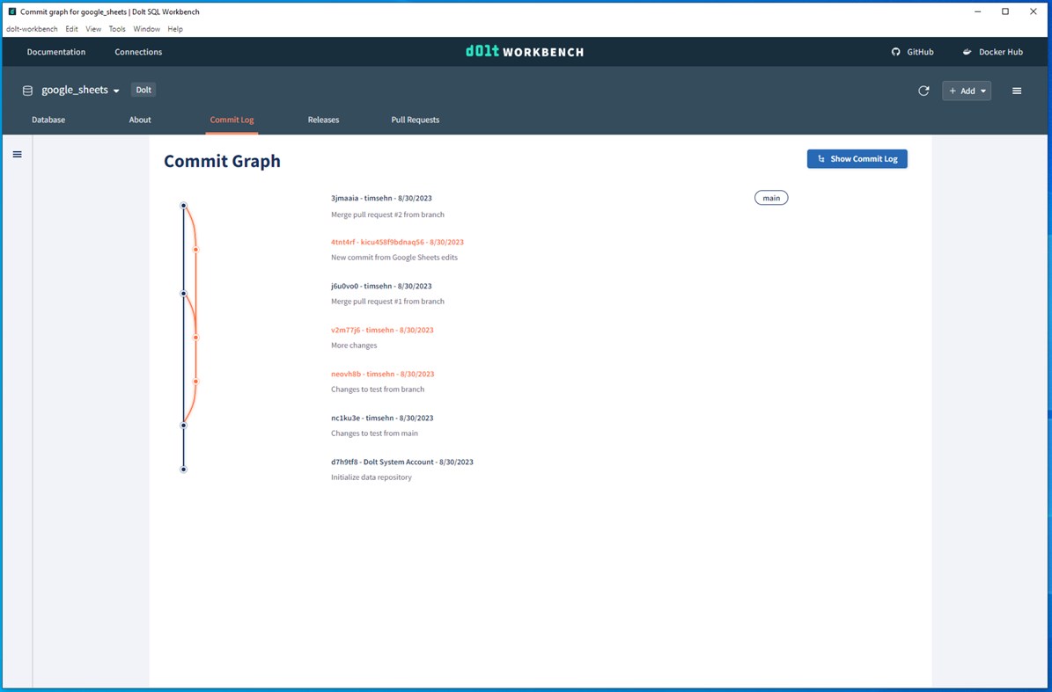Open the dolt-workbench menu
1052x692 pixels.
(32, 29)
